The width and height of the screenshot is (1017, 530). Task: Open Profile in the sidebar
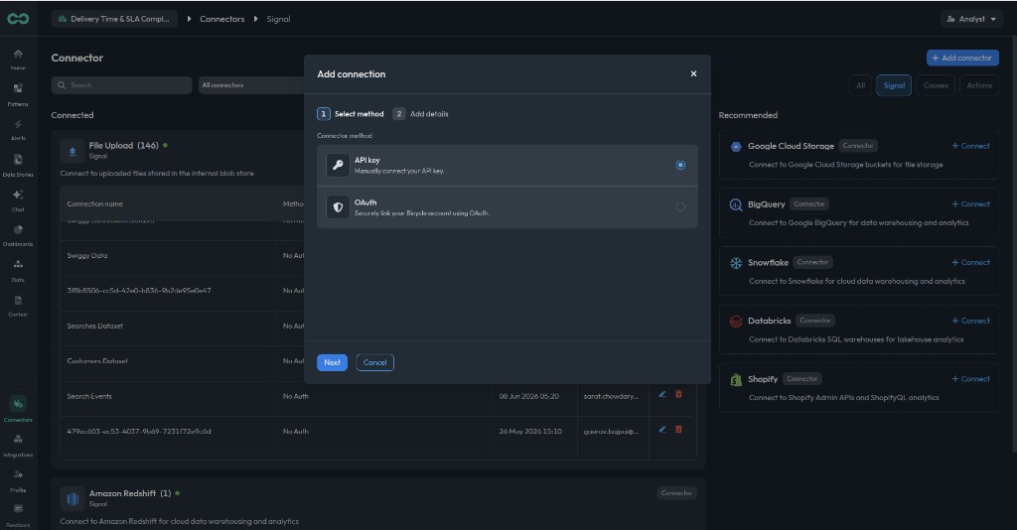[x=18, y=480]
